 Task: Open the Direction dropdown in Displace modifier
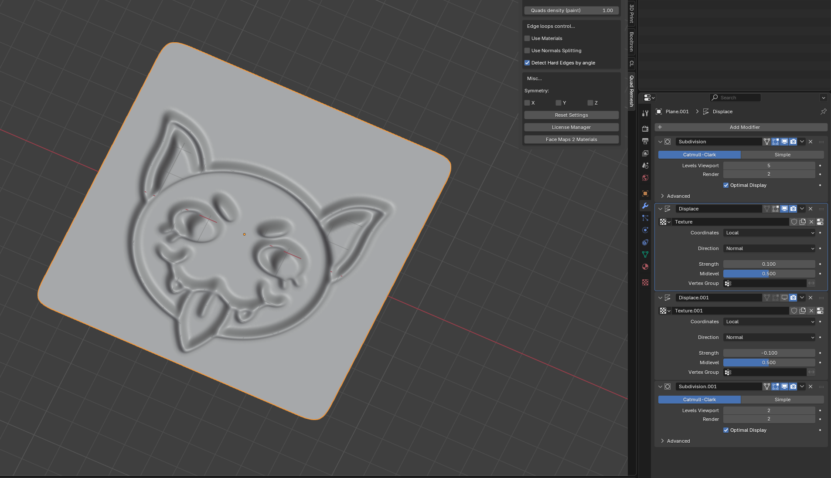[769, 248]
